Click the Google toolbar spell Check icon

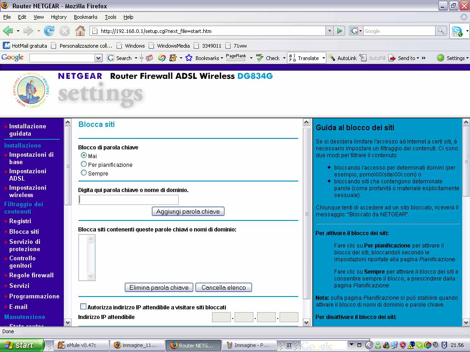click(260, 58)
